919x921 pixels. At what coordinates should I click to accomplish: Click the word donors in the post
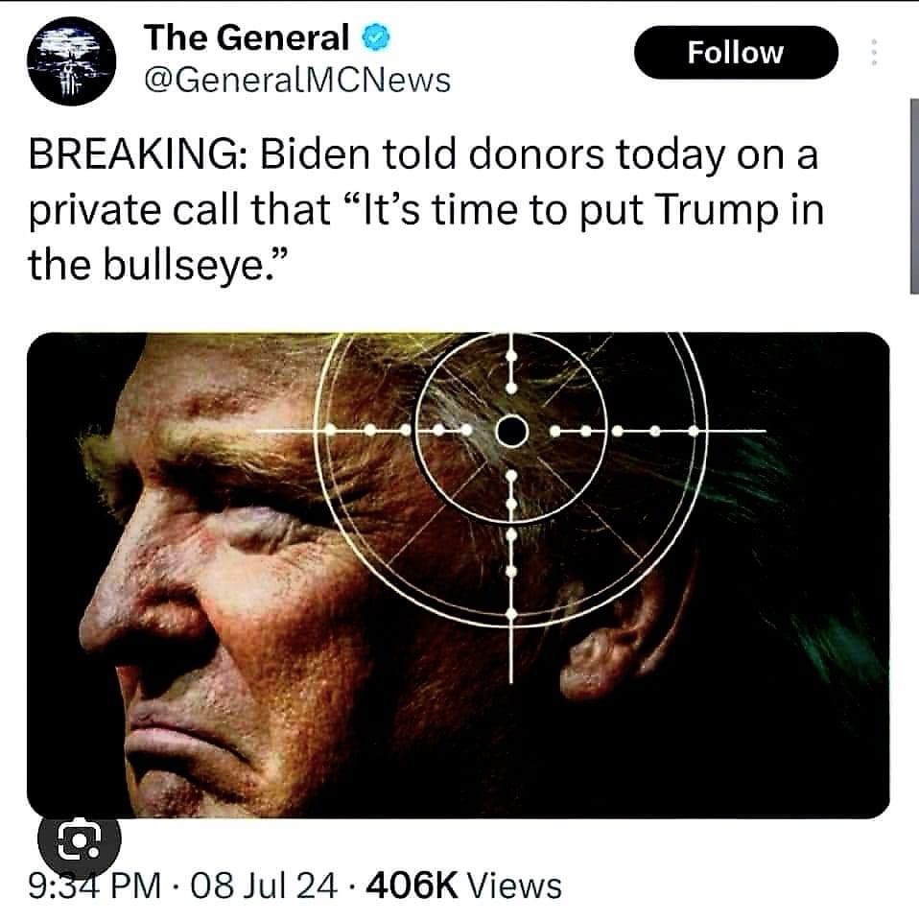(x=536, y=155)
